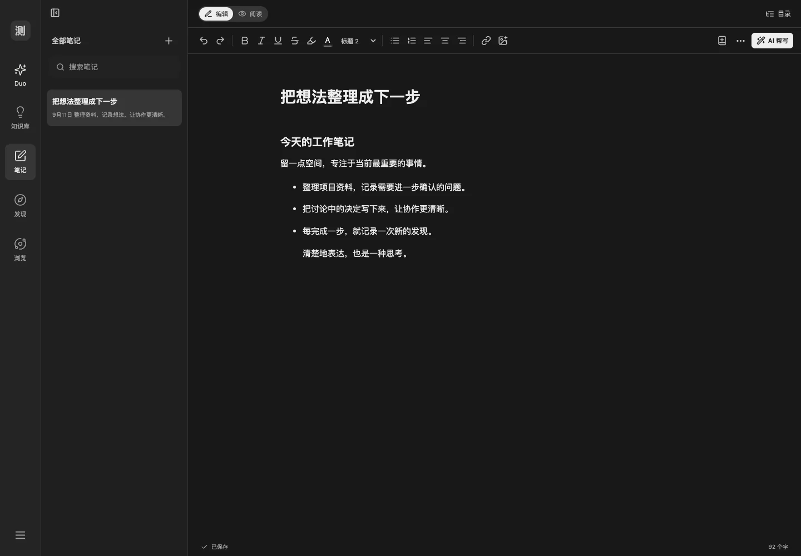Align text to the left
The width and height of the screenshot is (801, 556).
[428, 41]
